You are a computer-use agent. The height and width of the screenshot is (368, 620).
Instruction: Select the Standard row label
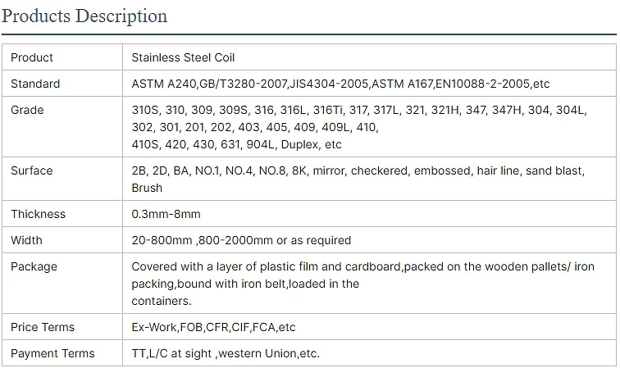coord(35,84)
